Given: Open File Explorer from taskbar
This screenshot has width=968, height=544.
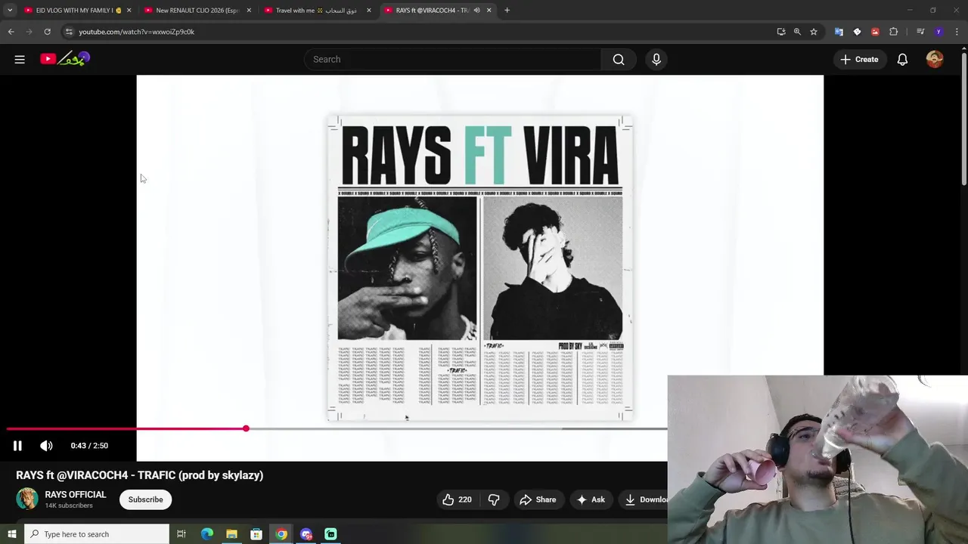Looking at the screenshot, I should click(x=231, y=534).
